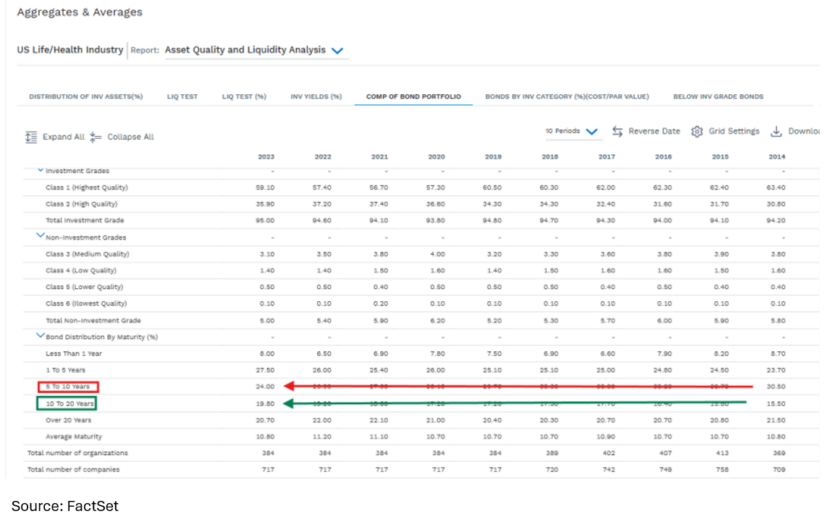Click the 10 Periods chevron icon
This screenshot has width=832, height=519.
[591, 130]
